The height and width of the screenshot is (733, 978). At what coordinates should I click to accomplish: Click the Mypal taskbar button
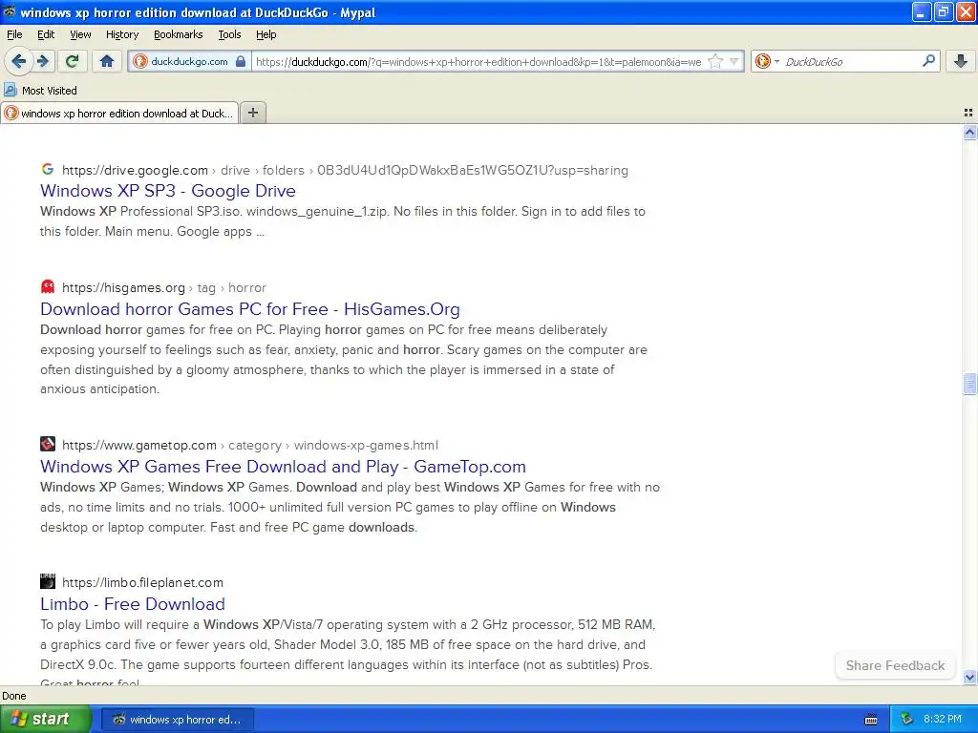click(x=177, y=720)
